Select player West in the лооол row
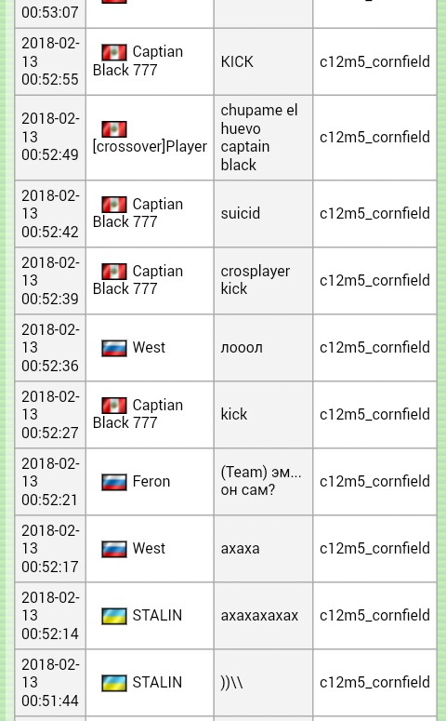446x721 pixels. pos(149,347)
